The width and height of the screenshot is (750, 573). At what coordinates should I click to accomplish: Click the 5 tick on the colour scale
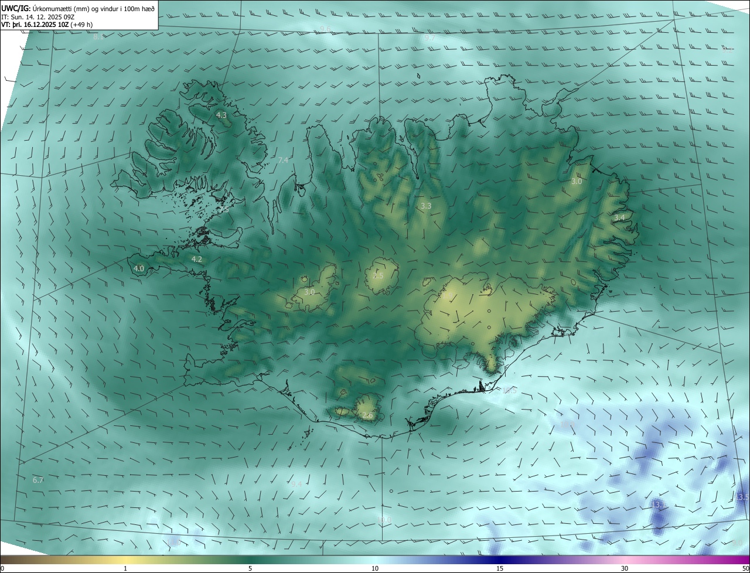[250, 568]
